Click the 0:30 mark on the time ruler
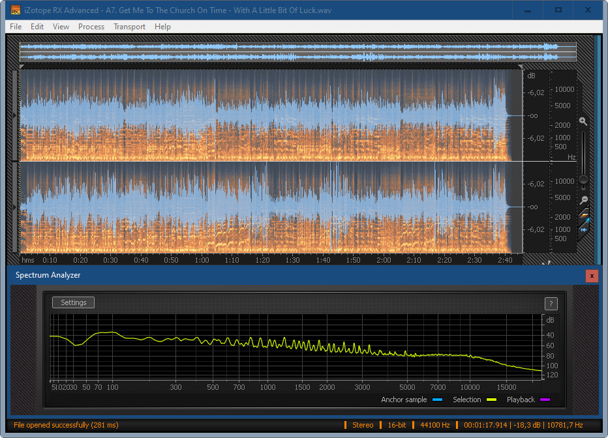 pyautogui.click(x=110, y=260)
